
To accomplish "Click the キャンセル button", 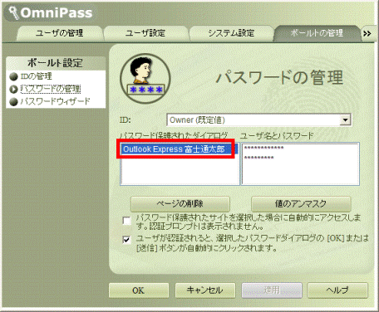I will (205, 290).
